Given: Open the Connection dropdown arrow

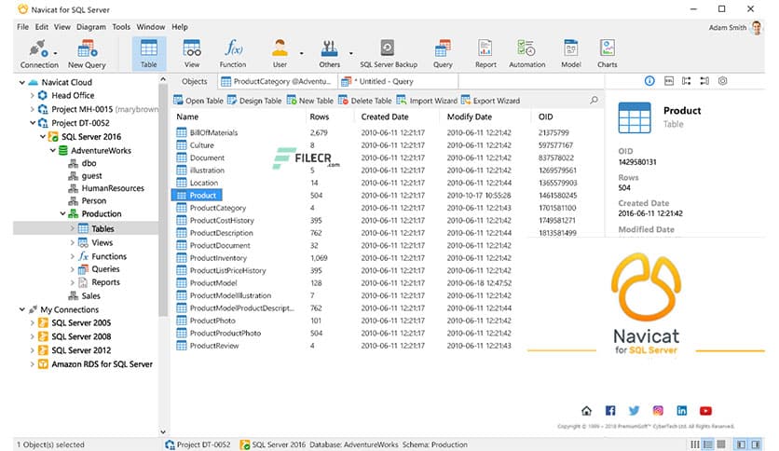Looking at the screenshot, I should coord(55,53).
